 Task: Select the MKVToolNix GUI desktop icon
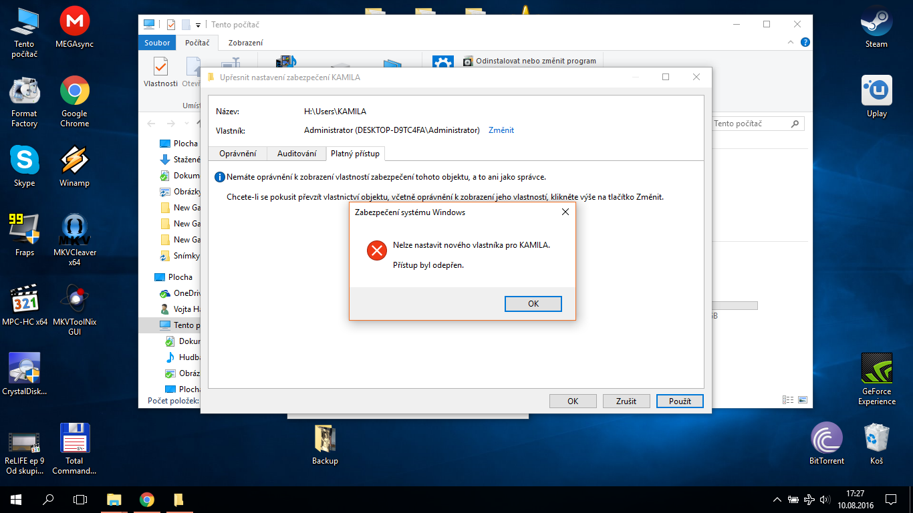[75, 311]
